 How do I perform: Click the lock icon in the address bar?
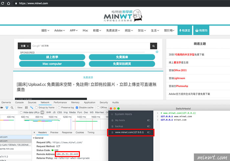coord(16,3)
